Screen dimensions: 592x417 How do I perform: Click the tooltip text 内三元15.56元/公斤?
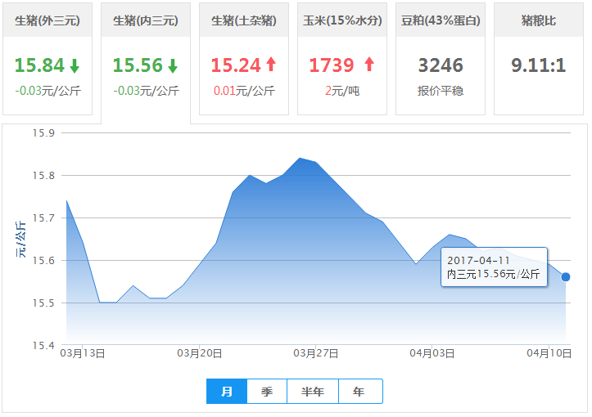[x=494, y=274]
